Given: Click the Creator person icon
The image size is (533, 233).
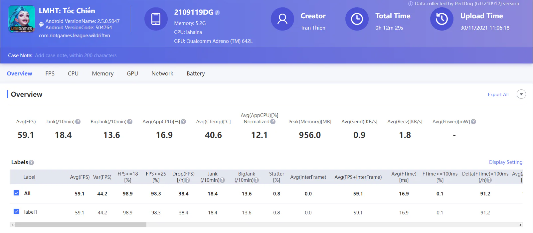Looking at the screenshot, I should pyautogui.click(x=282, y=19).
